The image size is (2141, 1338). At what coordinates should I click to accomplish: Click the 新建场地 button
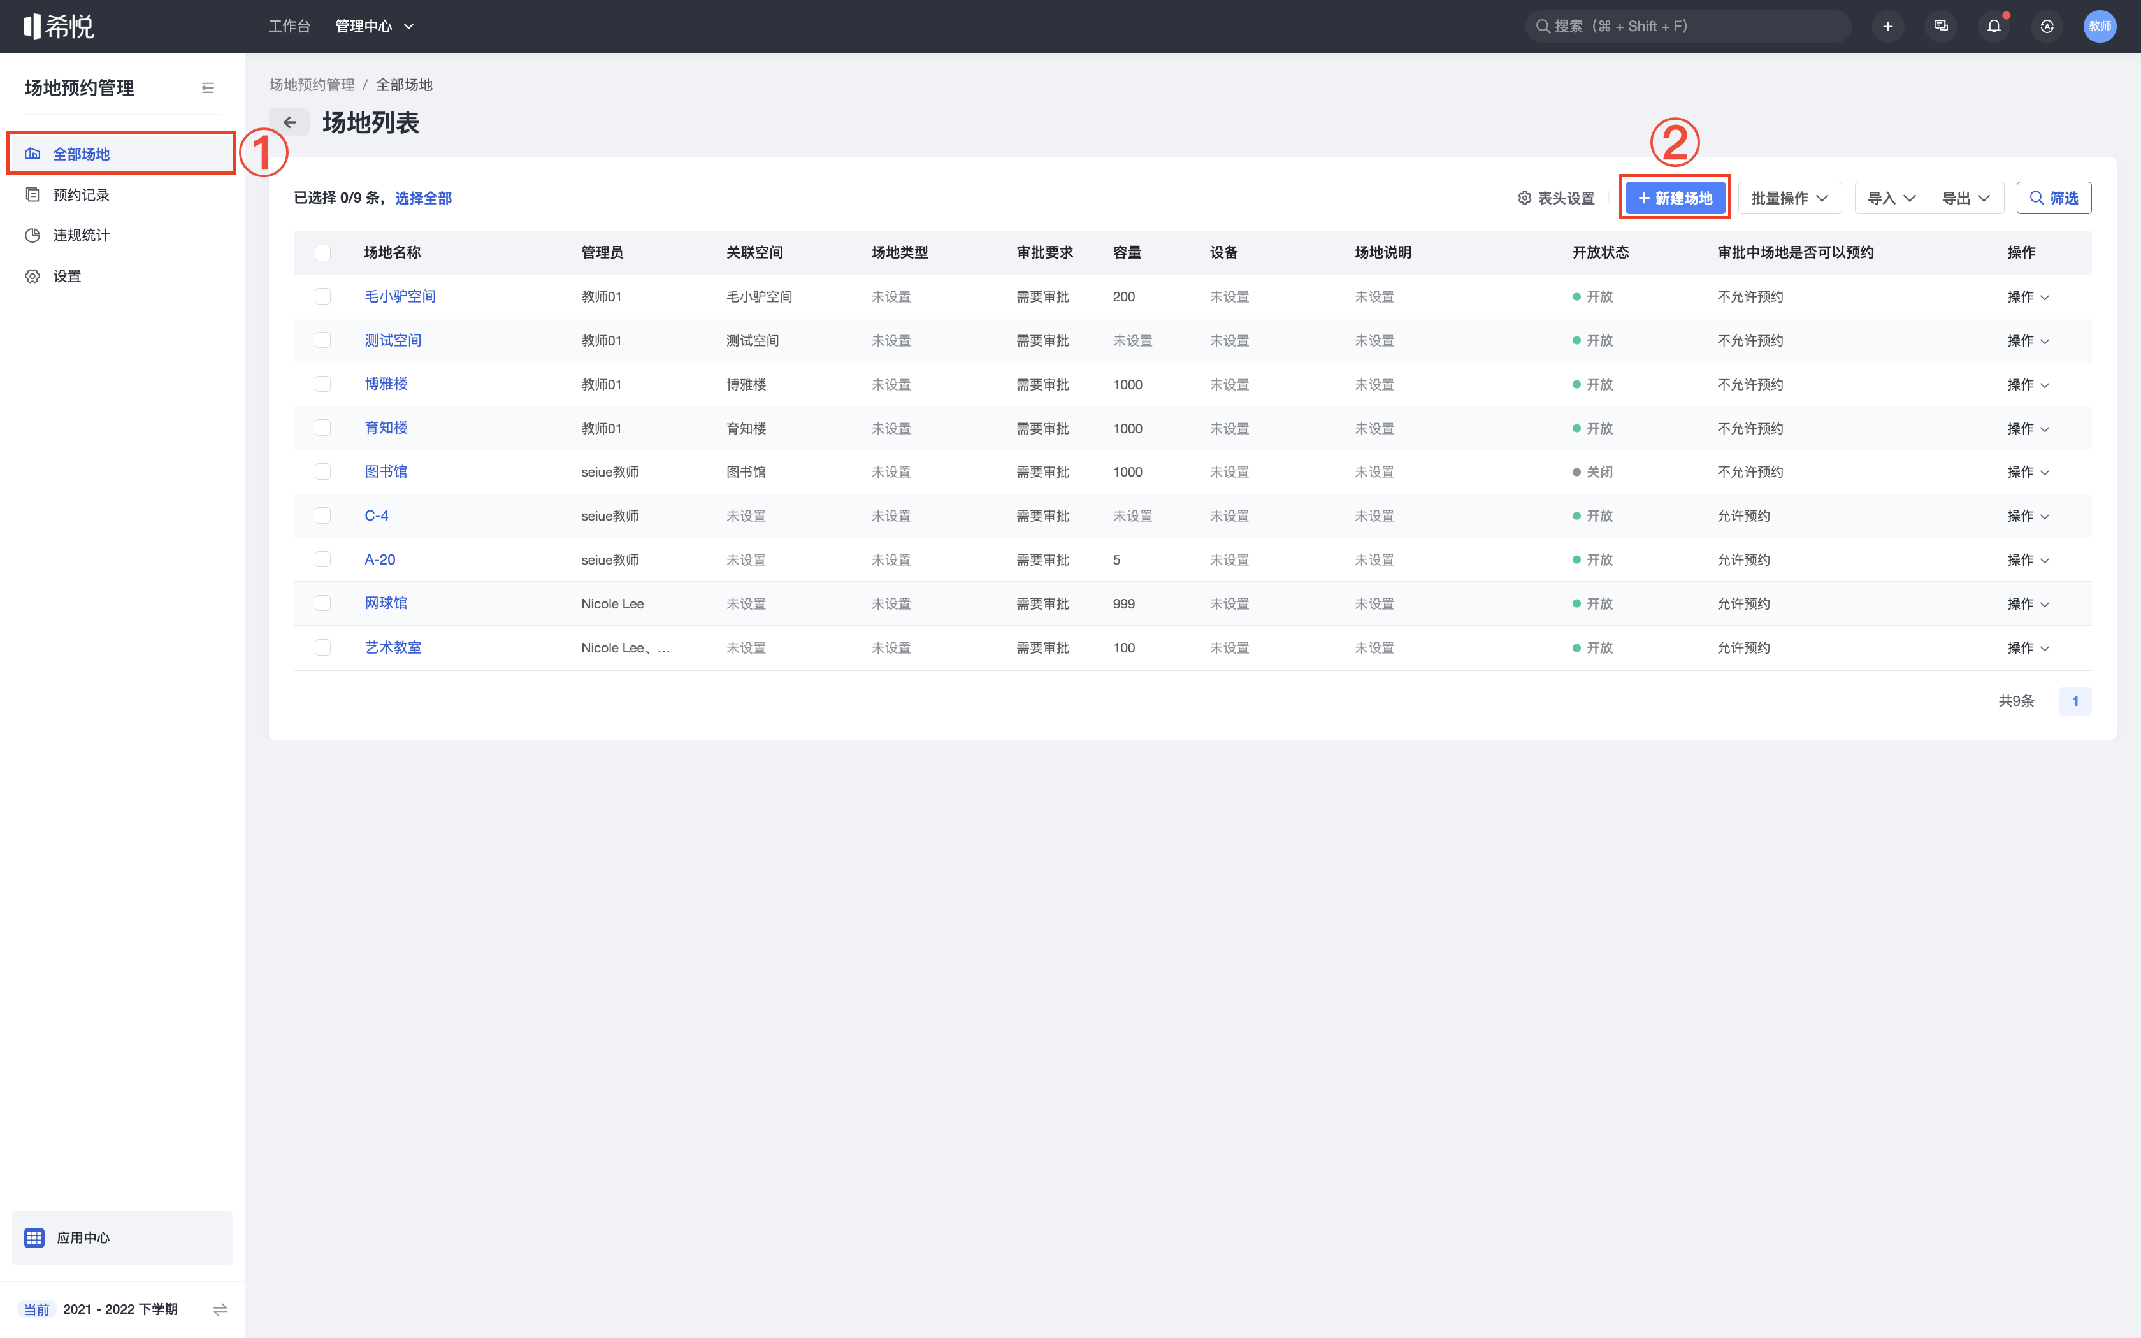(1675, 198)
